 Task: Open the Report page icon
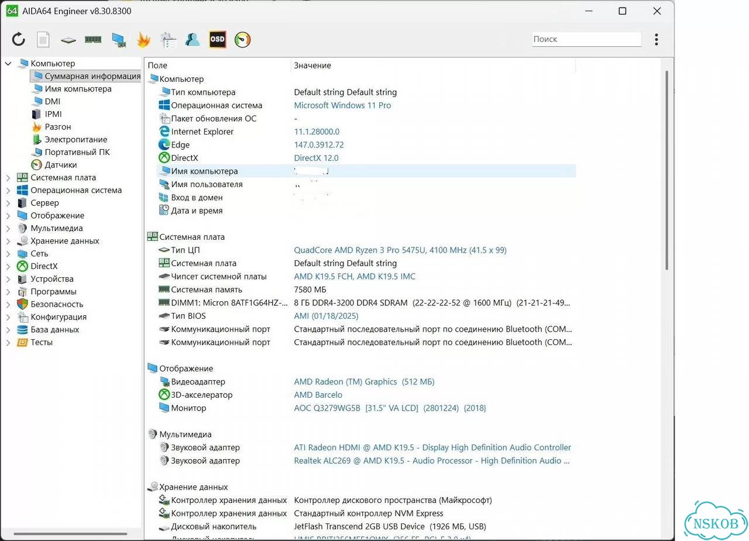[43, 39]
